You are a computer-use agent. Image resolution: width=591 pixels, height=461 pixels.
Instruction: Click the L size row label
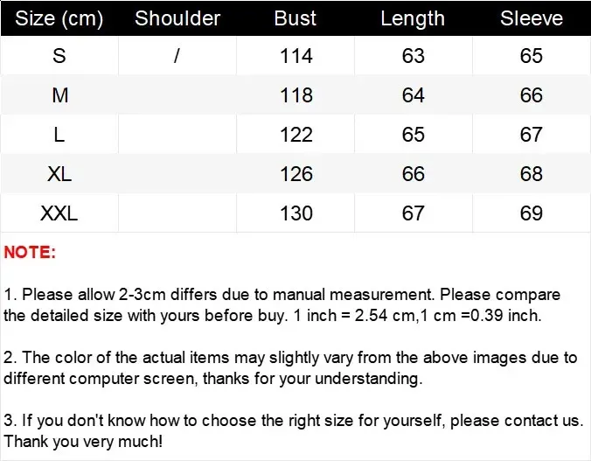point(59,135)
